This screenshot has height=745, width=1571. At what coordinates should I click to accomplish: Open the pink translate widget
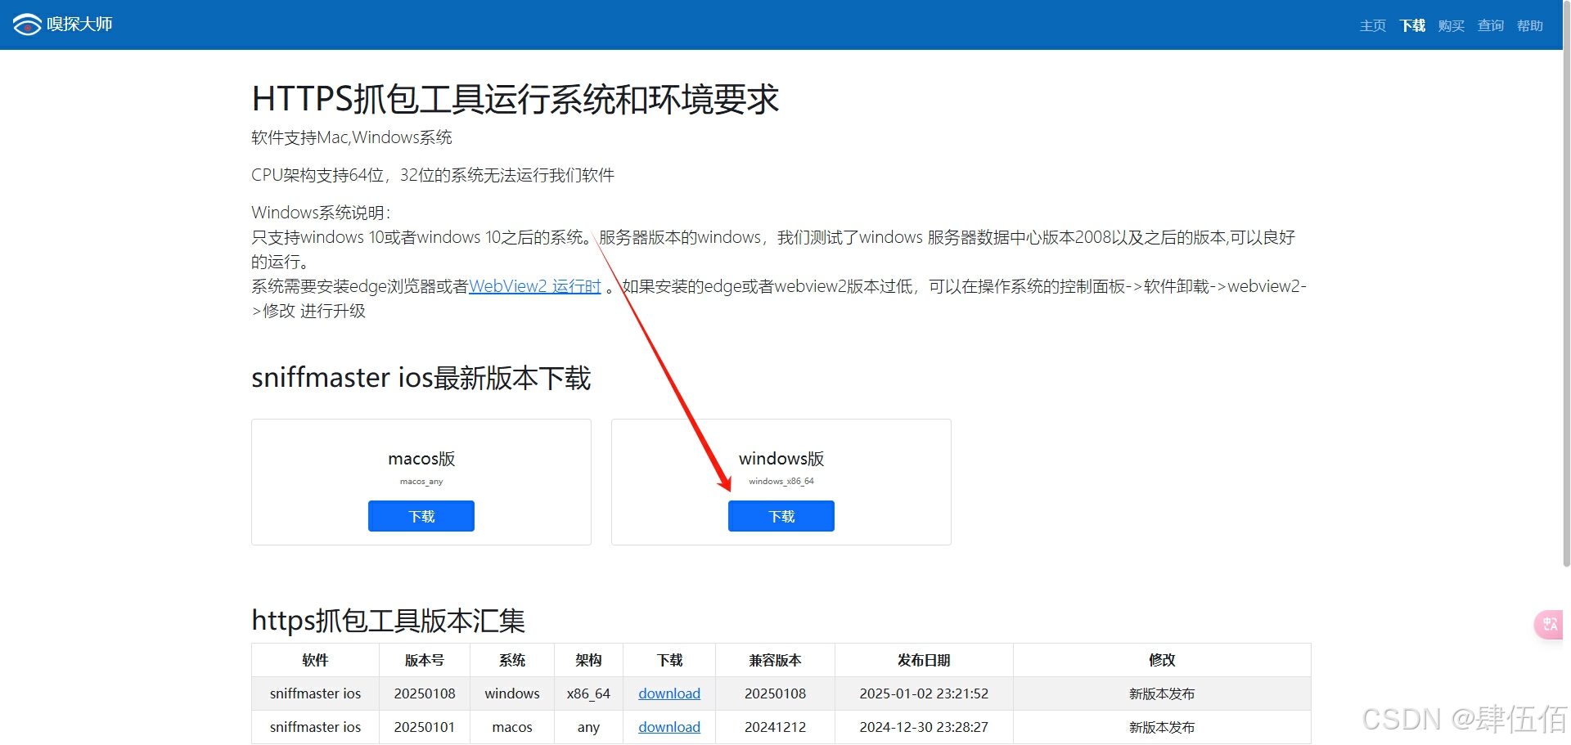coord(1547,624)
